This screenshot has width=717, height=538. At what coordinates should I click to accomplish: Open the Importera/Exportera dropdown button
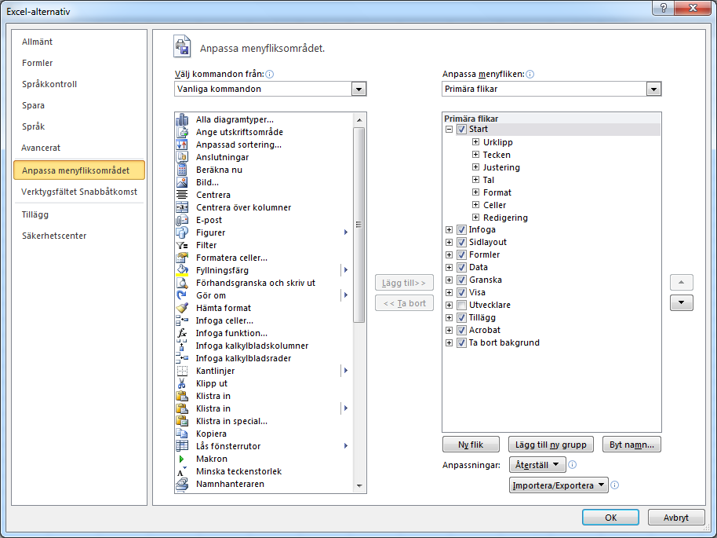[x=559, y=485]
